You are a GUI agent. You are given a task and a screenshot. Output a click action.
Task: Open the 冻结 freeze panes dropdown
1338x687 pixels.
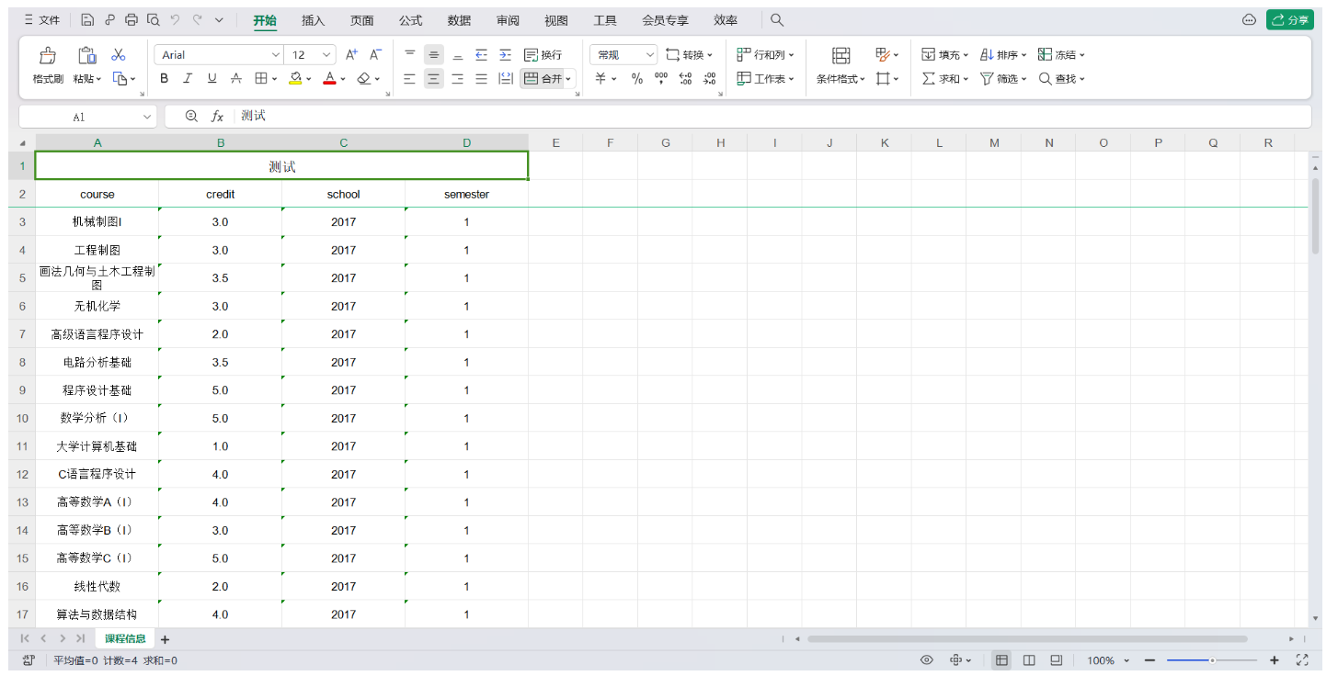[x=1061, y=55]
